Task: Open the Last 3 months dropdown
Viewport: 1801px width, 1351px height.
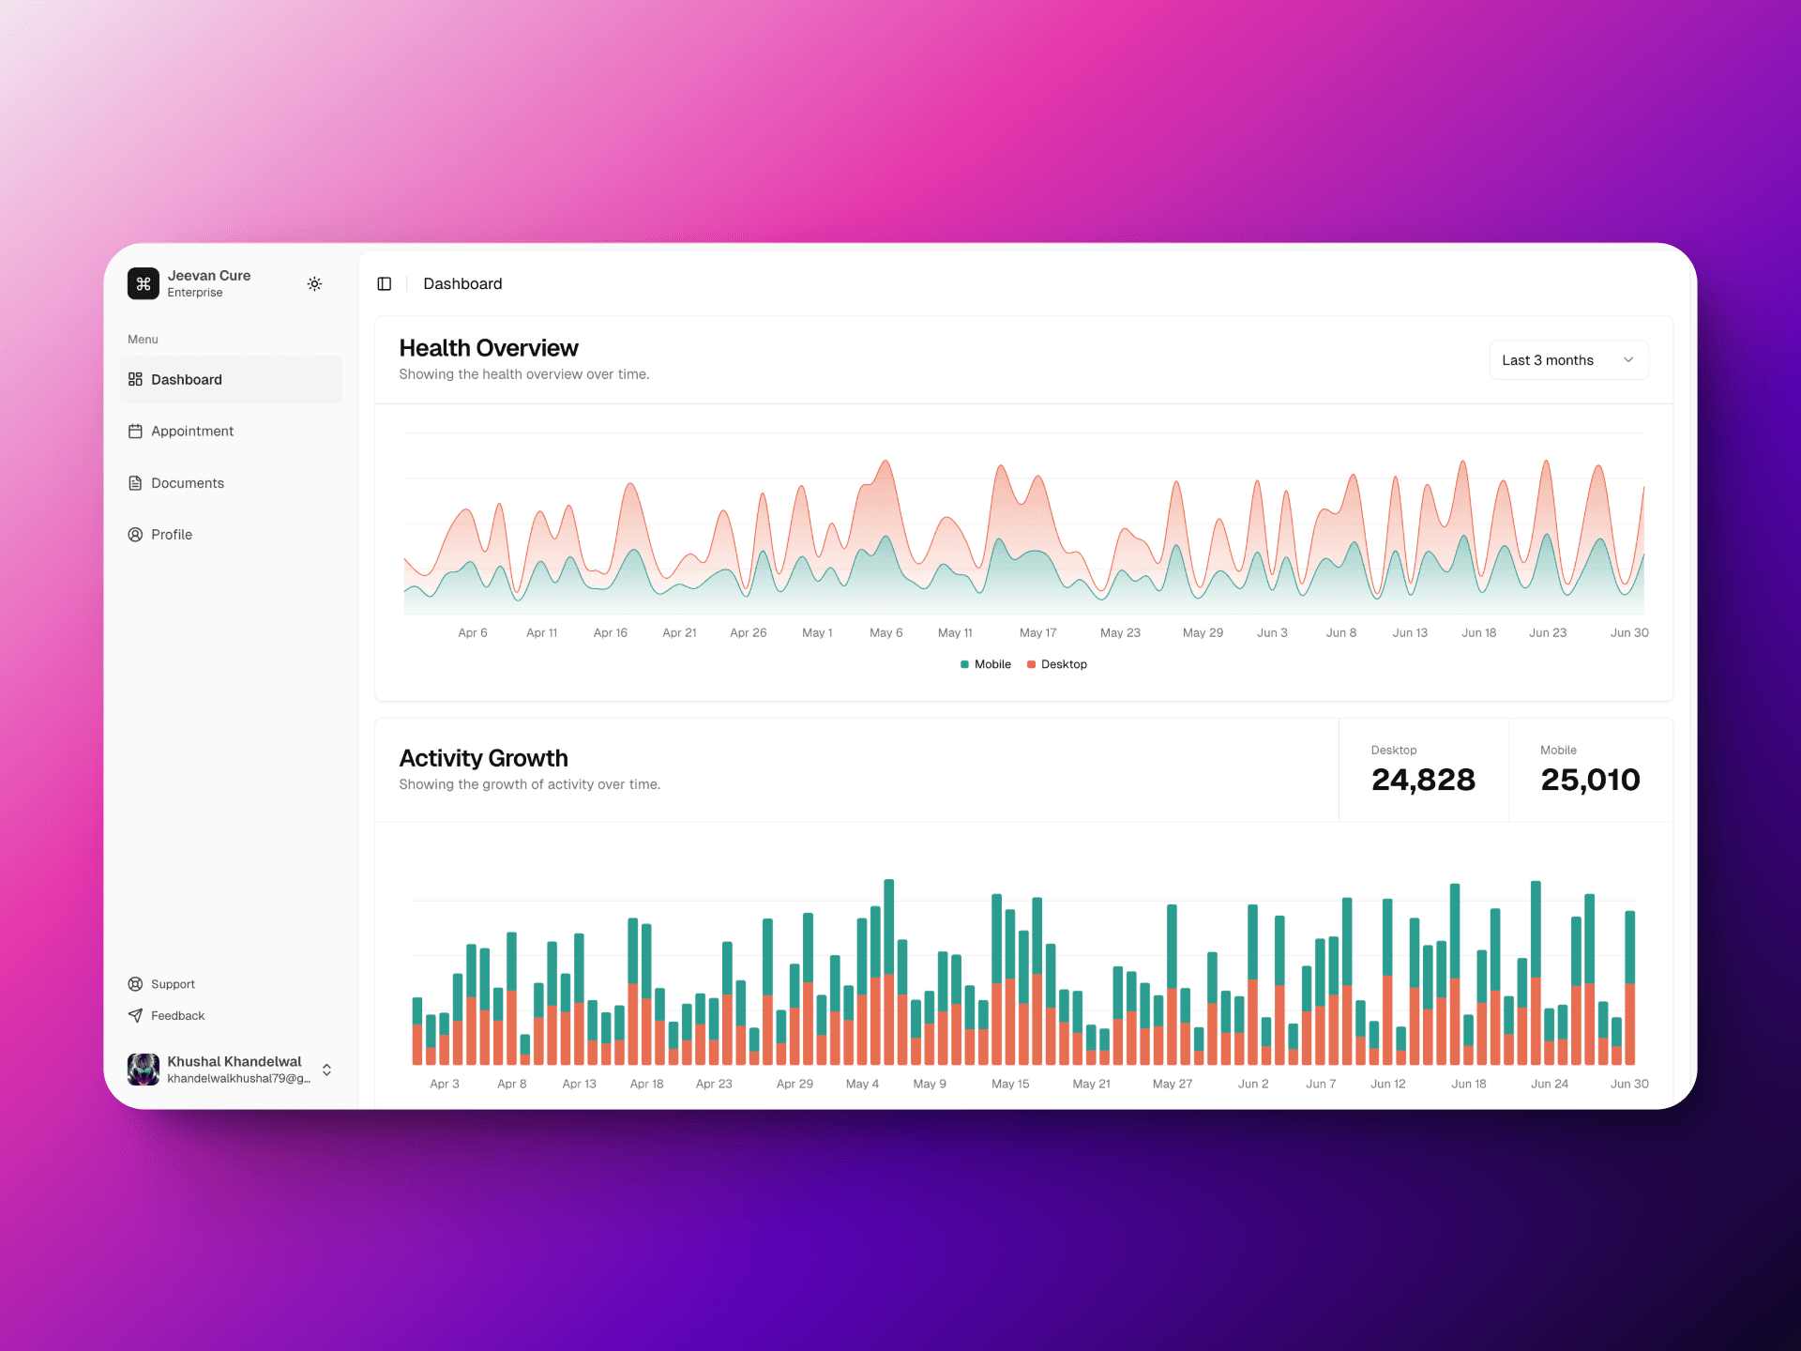Action: 1568,360
